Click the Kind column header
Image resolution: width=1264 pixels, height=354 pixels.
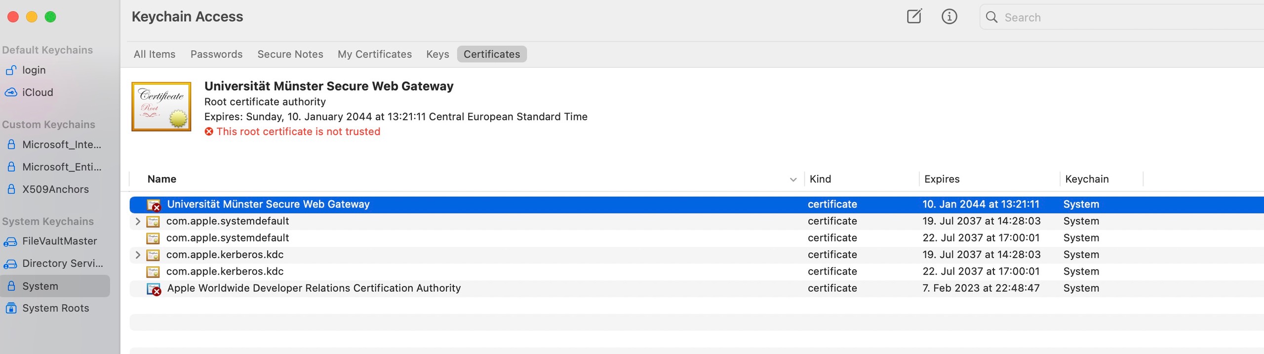click(x=820, y=179)
